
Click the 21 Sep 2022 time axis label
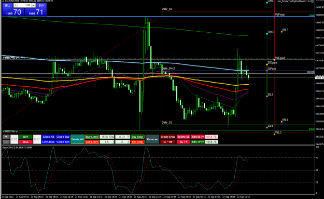7,197
